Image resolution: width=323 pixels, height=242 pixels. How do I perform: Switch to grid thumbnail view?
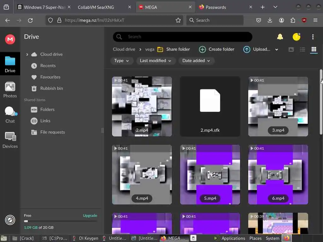pyautogui.click(x=314, y=49)
